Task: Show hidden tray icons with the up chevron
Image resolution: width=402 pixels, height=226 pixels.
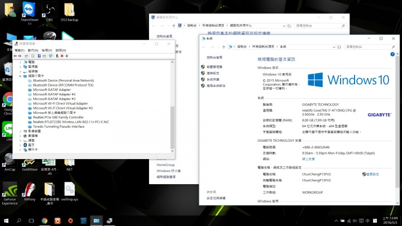Action: [336, 220]
